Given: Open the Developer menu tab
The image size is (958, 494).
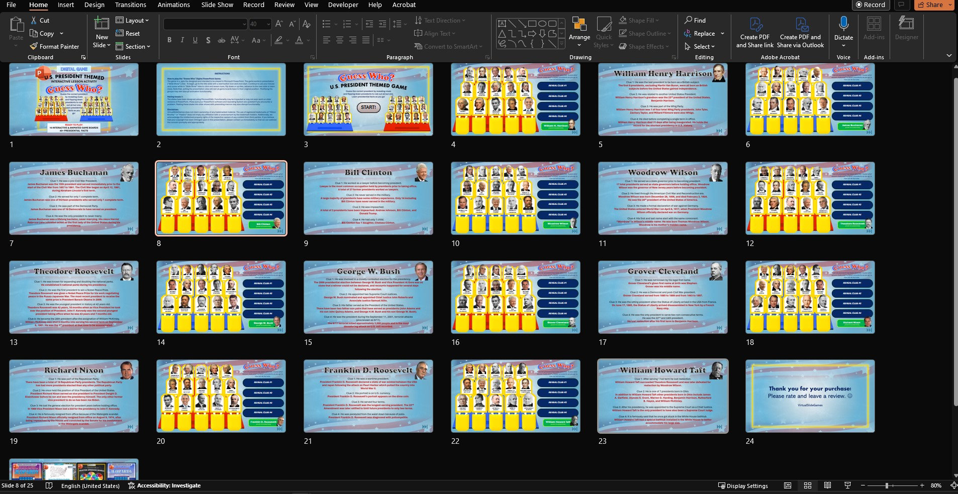Looking at the screenshot, I should tap(342, 5).
